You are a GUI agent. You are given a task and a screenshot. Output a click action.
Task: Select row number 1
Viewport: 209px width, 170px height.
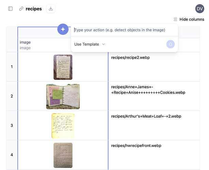coord(12,67)
